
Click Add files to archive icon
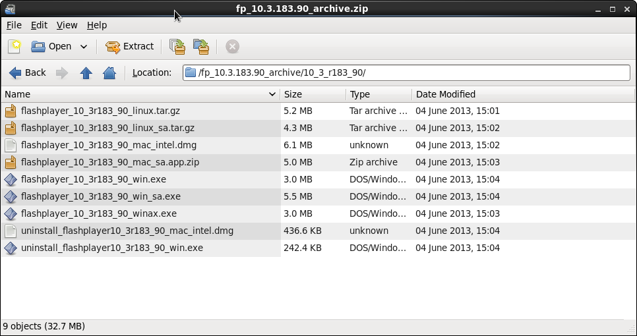177,46
